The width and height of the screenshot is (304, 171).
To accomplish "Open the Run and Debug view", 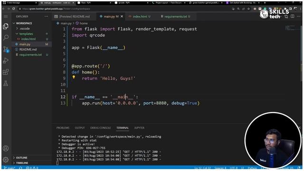I will coord(6,61).
